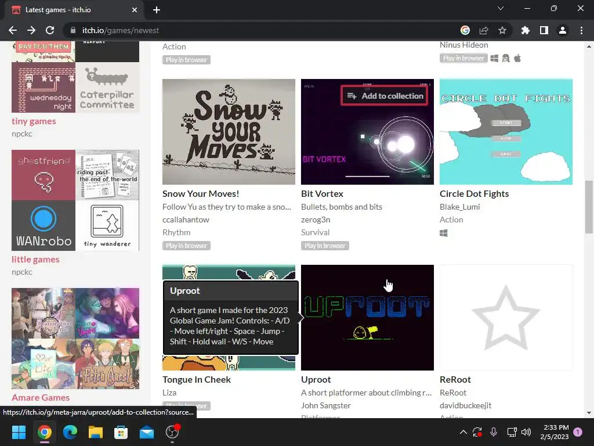This screenshot has height=446, width=594.
Task: Visit Ninus Hideon author page
Action: [x=463, y=45]
